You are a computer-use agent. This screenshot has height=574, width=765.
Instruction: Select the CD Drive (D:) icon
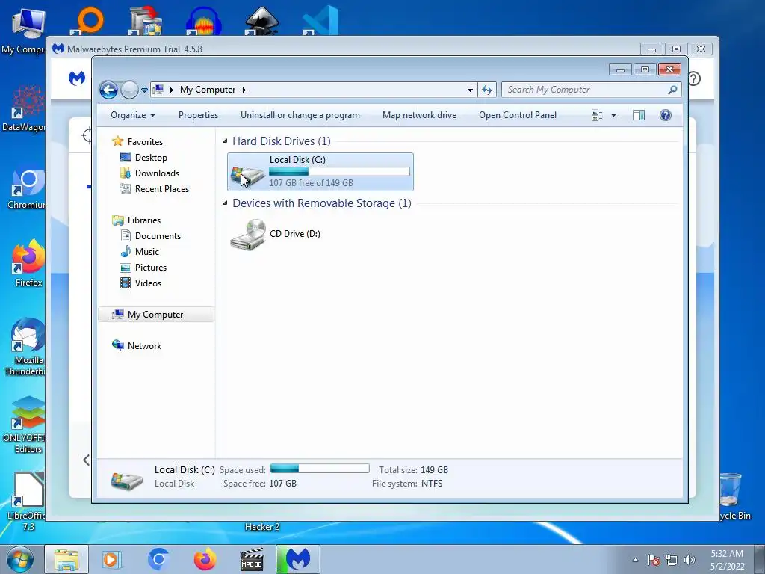248,234
